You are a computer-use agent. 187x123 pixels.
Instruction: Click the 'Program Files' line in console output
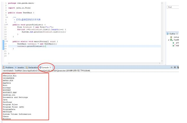pyautogui.click(x=11, y=105)
